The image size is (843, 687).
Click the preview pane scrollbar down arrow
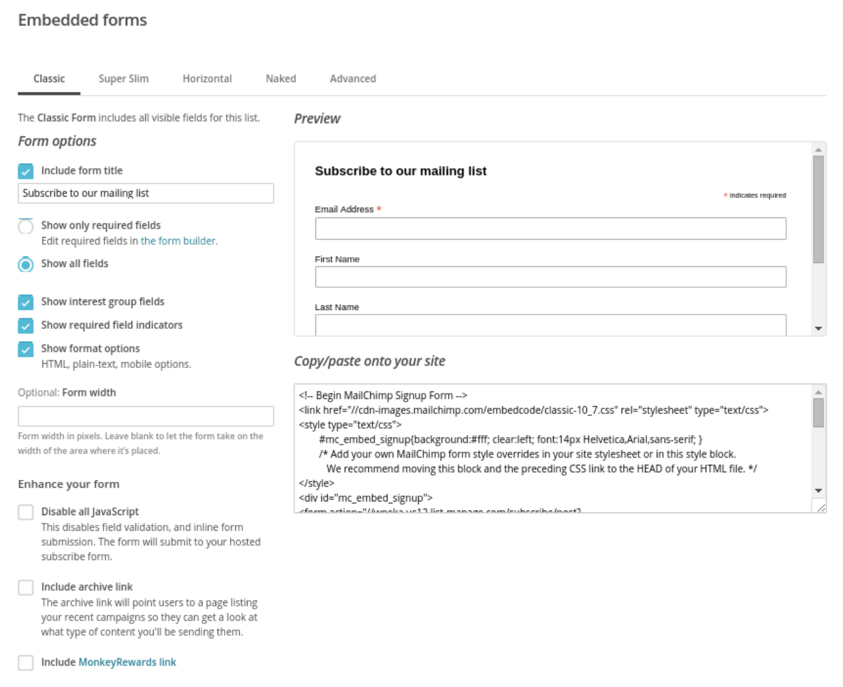click(x=818, y=326)
